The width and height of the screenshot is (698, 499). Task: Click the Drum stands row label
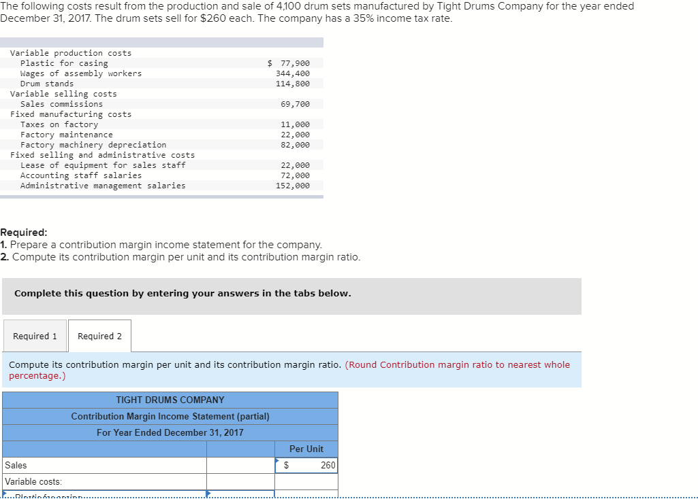pos(47,84)
